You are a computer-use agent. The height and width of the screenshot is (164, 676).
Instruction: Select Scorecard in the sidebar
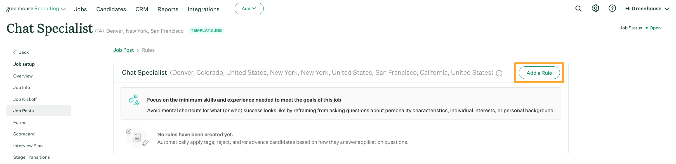(24, 134)
